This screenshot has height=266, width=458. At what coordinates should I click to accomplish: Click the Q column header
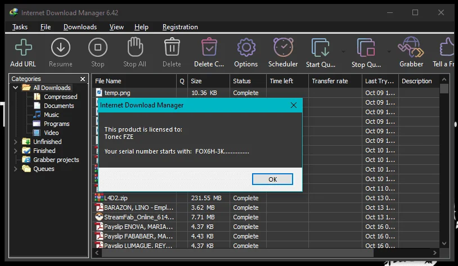coord(182,81)
